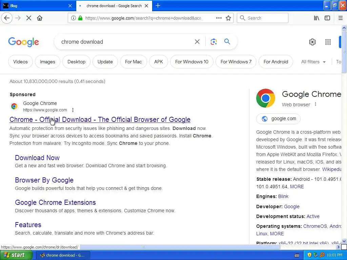The height and width of the screenshot is (260, 347).
Task: Visit google.com from knowledge panel
Action: 278,119
